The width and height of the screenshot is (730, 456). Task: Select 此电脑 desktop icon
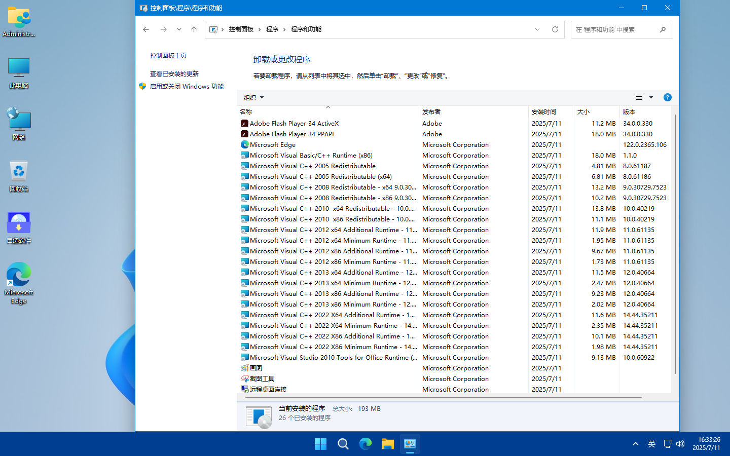[19, 73]
